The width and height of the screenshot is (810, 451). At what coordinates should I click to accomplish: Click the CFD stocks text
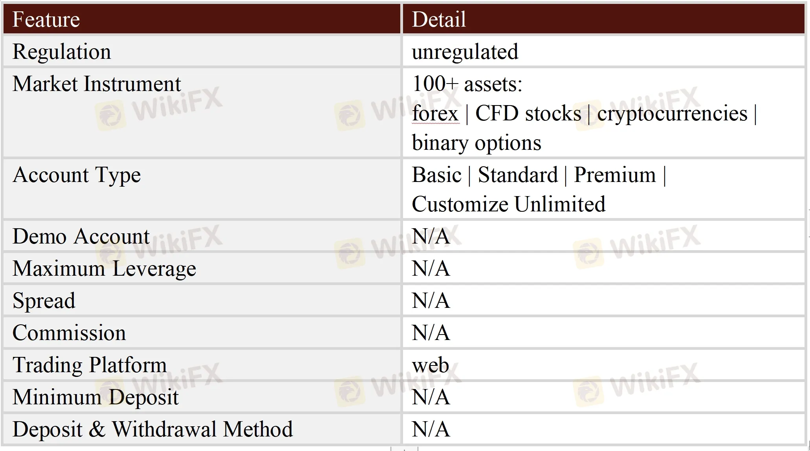(528, 114)
